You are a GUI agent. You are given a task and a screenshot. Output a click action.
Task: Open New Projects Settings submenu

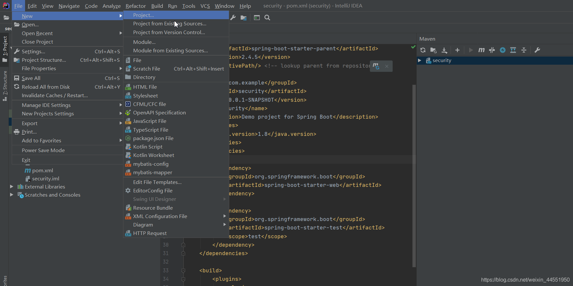point(67,113)
